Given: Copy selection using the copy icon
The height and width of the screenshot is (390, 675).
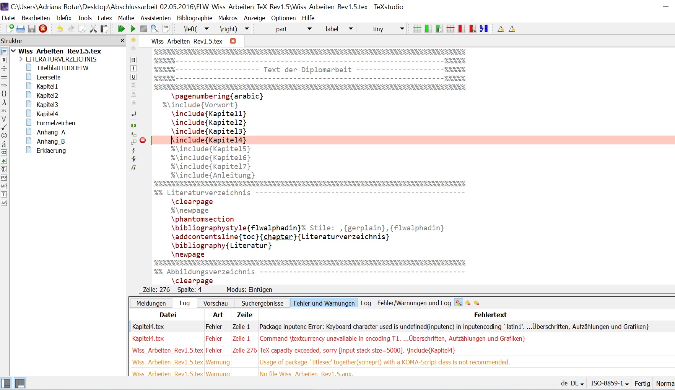Looking at the screenshot, I should (82, 29).
